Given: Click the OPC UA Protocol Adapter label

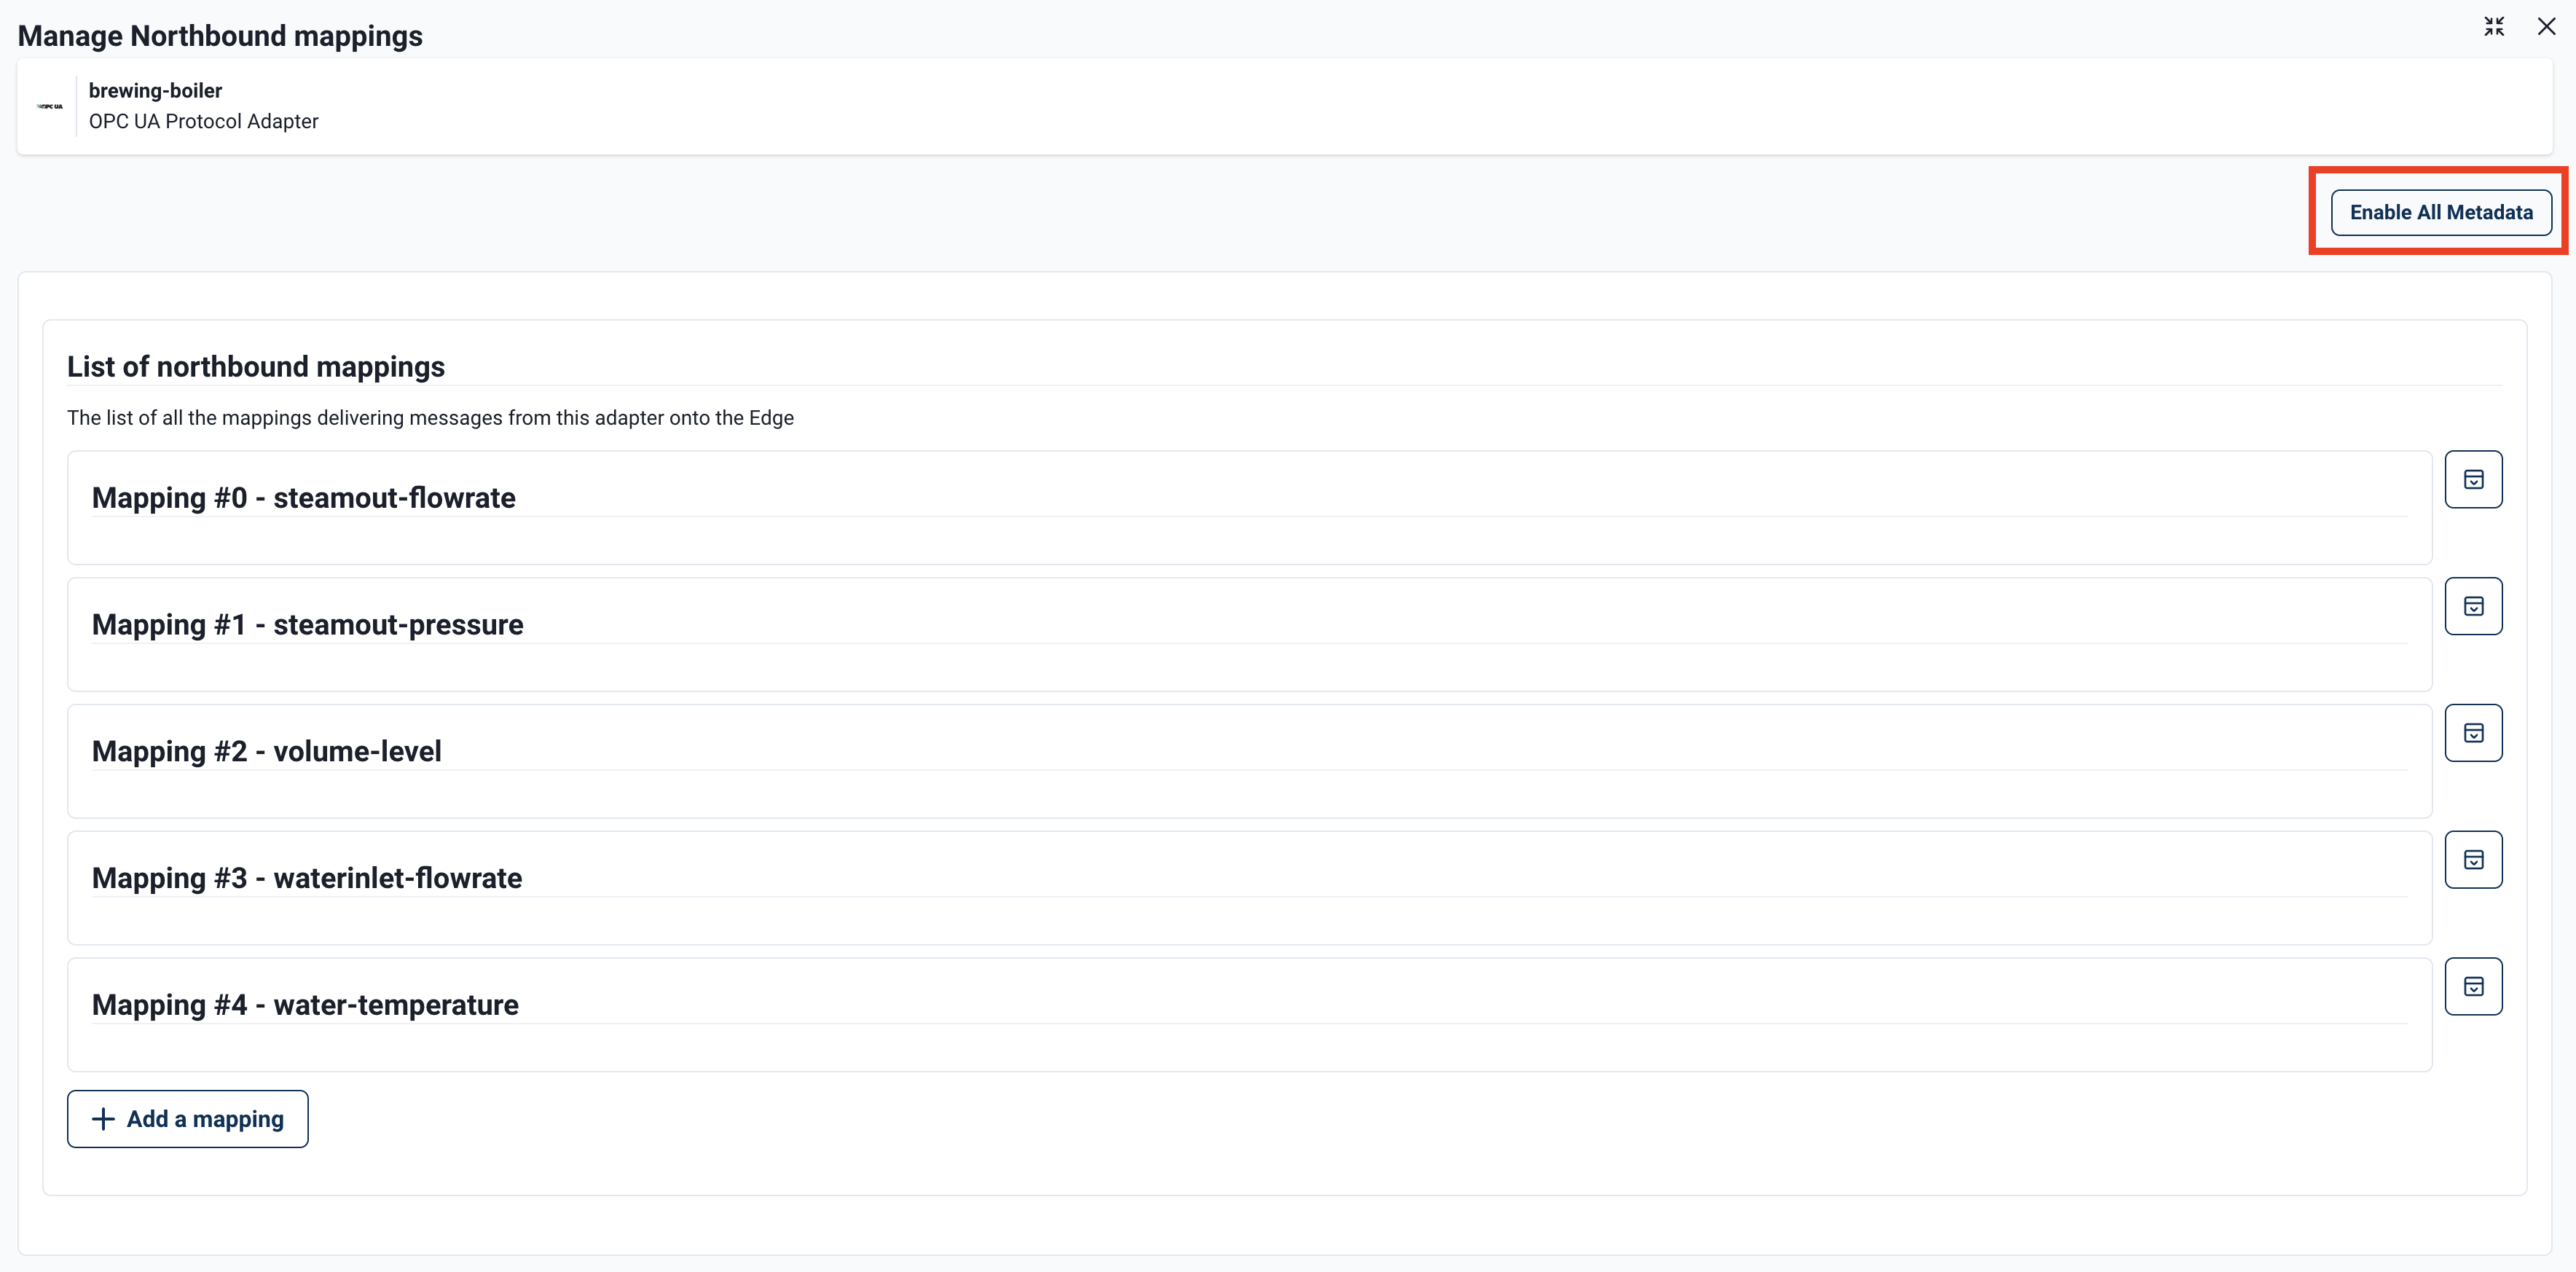Looking at the screenshot, I should (203, 121).
